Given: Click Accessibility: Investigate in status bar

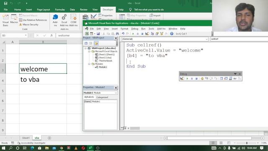Looking at the screenshot, I should coord(31,143).
